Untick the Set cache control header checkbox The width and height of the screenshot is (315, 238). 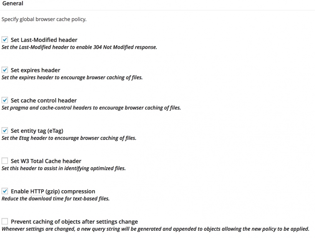[5, 100]
